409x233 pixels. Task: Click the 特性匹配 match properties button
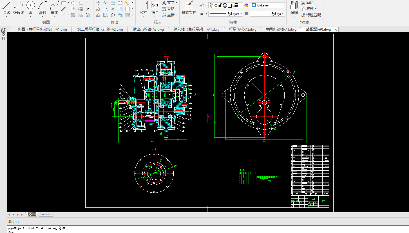311,15
